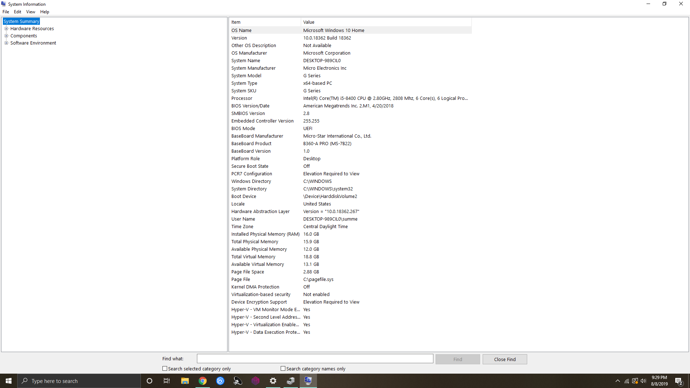690x388 pixels.
Task: Show hidden system tray icons
Action: (x=617, y=381)
